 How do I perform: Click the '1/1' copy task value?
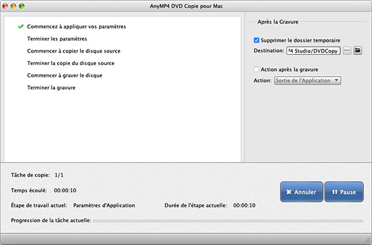59,175
